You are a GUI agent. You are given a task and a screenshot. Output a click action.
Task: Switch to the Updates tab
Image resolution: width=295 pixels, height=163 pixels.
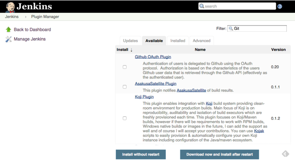[x=131, y=41]
